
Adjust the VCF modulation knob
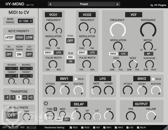118,46
